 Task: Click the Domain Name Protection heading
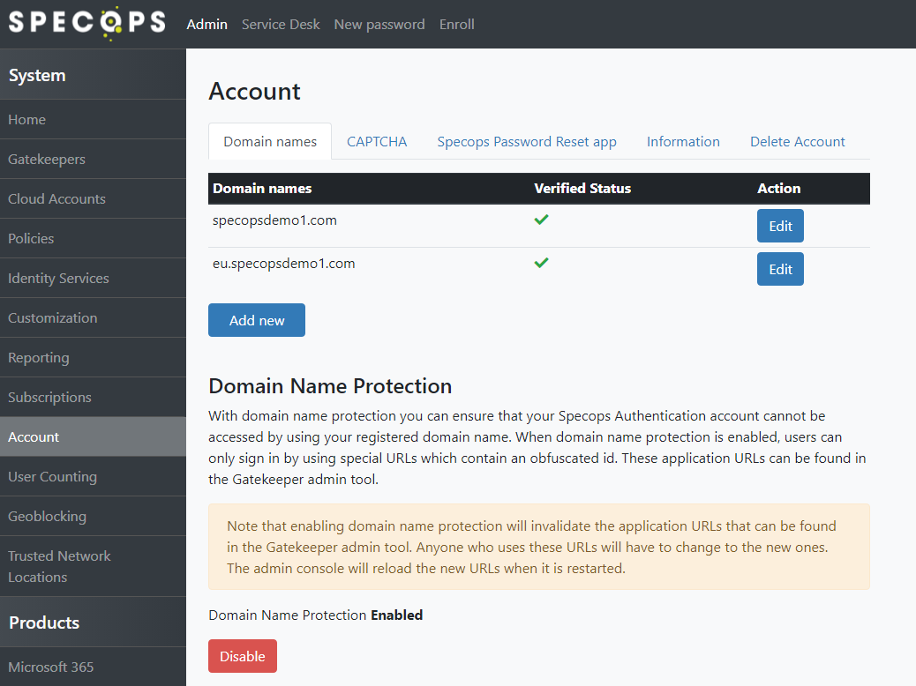pos(330,386)
